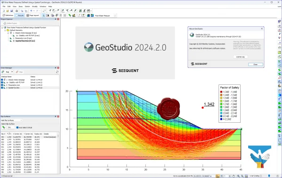Save the project with the floppy disk icon
The width and height of the screenshot is (282, 178).
pyautogui.click(x=11, y=11)
